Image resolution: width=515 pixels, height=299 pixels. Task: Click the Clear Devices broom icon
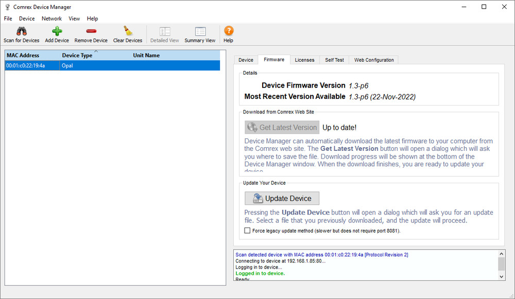click(x=128, y=31)
